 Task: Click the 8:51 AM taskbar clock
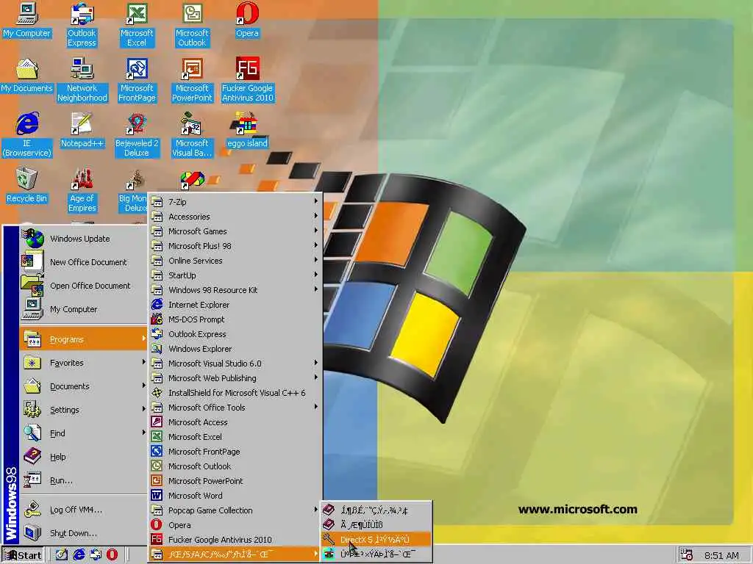pyautogui.click(x=721, y=555)
